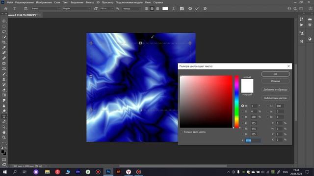
Task: Click the Home icon in options bar
Action: click(6, 9)
